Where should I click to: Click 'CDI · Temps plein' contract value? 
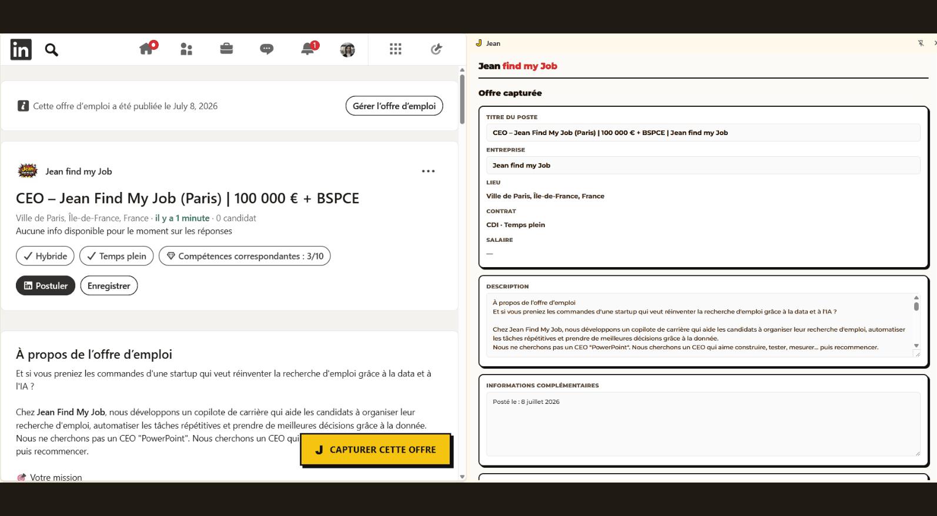point(516,225)
